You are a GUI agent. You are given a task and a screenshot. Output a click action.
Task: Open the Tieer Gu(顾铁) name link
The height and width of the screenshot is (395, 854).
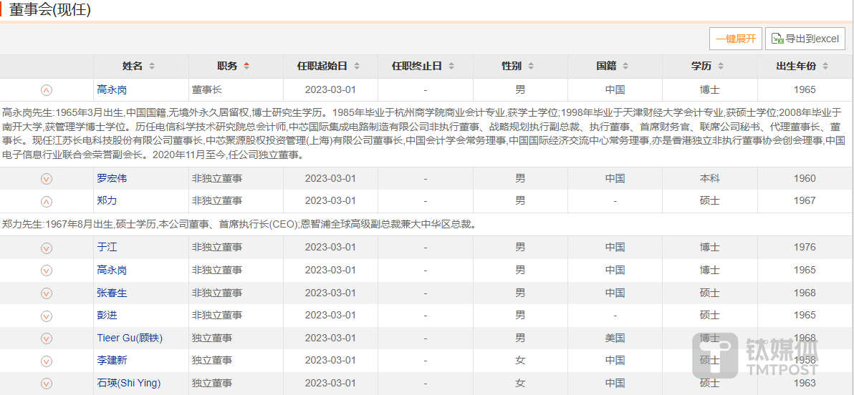130,338
